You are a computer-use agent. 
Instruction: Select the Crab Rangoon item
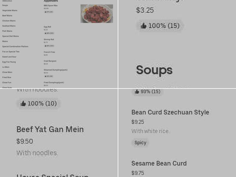(x=50, y=61)
